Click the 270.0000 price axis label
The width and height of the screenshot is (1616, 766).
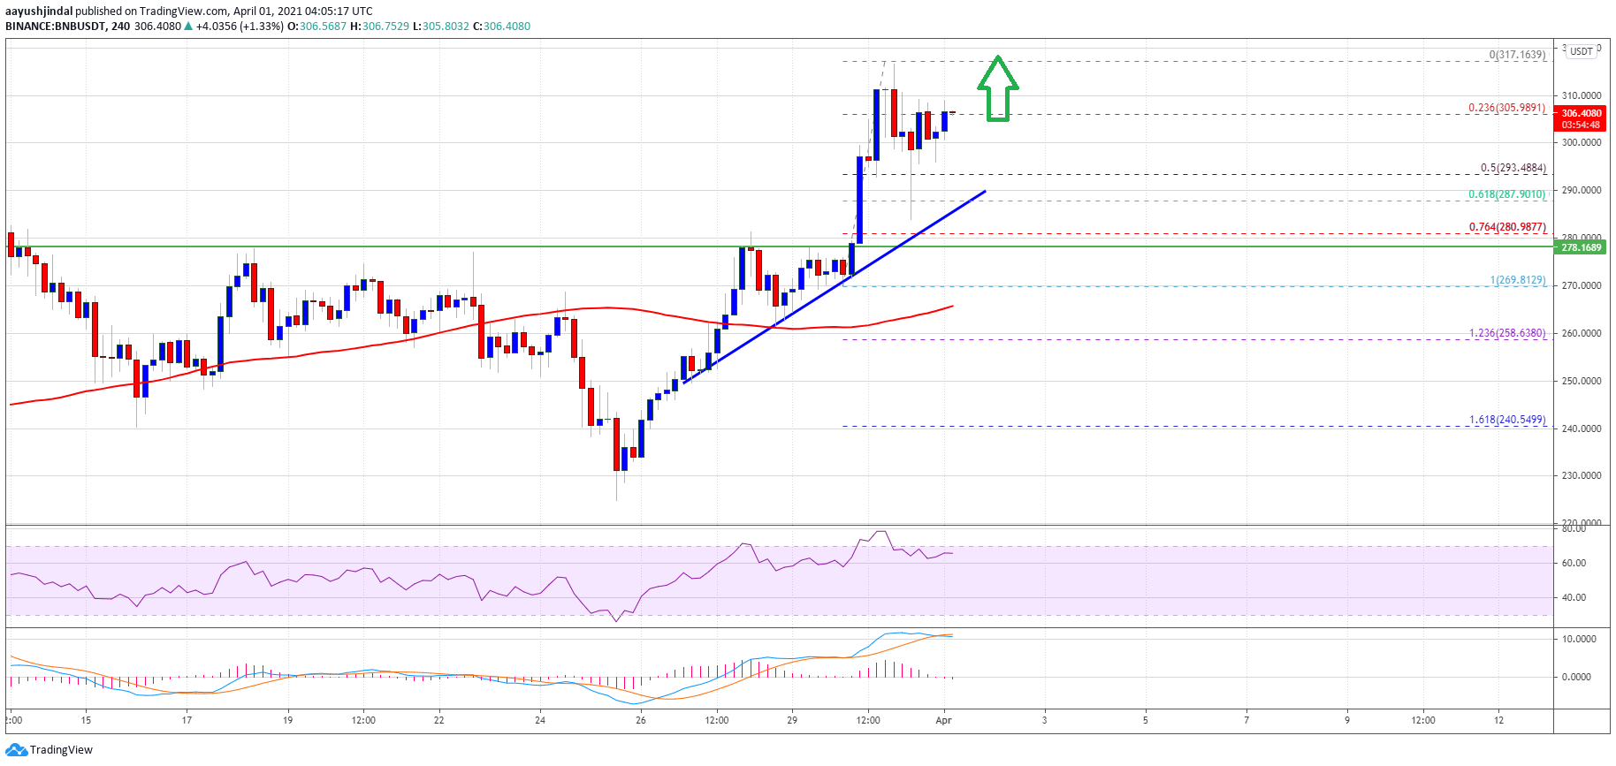click(1582, 285)
